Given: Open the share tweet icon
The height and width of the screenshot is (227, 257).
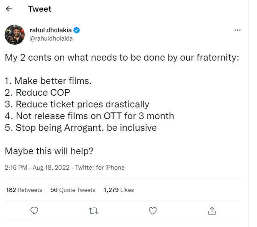Looking at the screenshot, I should pos(212,210).
